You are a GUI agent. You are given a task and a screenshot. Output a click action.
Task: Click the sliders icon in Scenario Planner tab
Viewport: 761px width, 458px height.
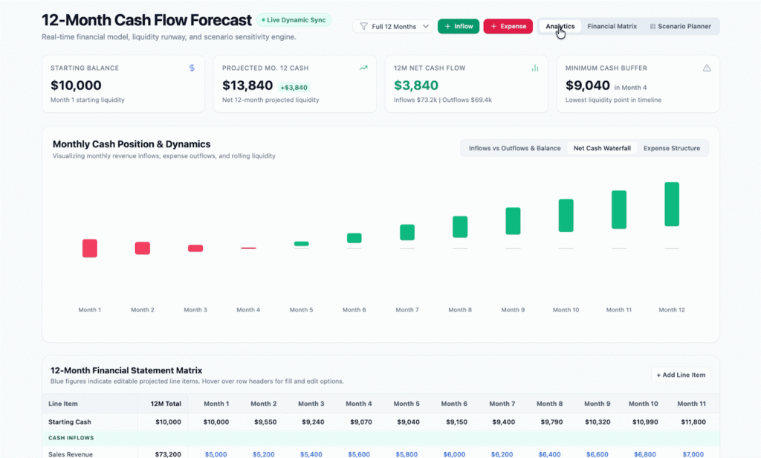pos(652,26)
